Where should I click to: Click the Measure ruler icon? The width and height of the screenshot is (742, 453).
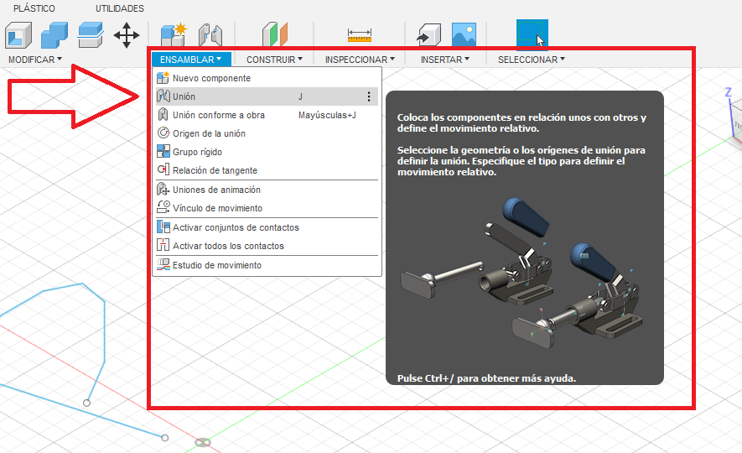tap(360, 35)
